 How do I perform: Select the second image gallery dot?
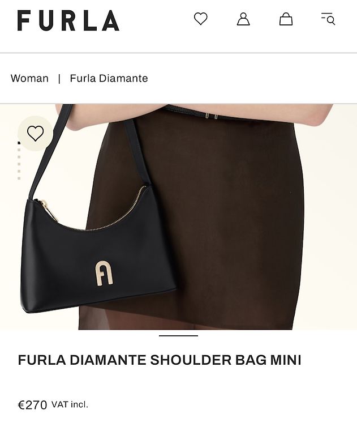point(19,150)
